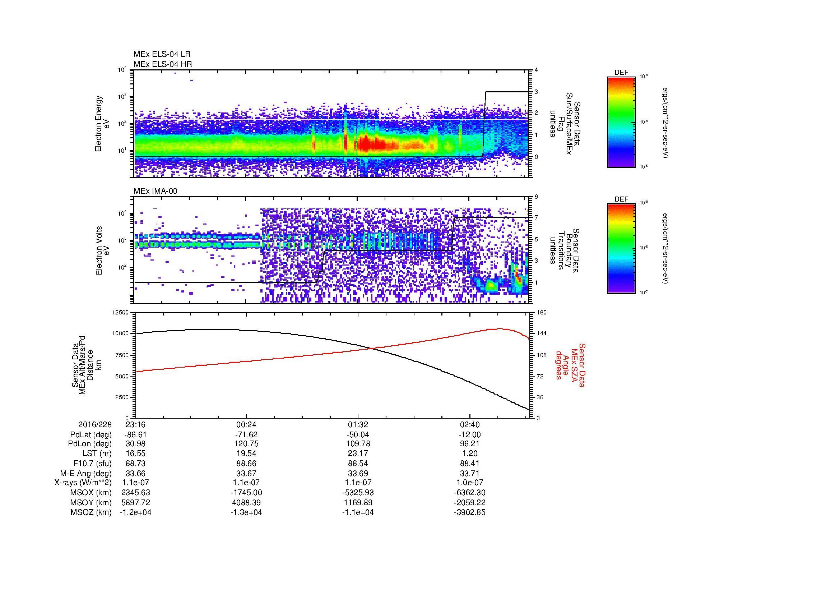Click X-rays value 1.0e-07

(x=470, y=483)
